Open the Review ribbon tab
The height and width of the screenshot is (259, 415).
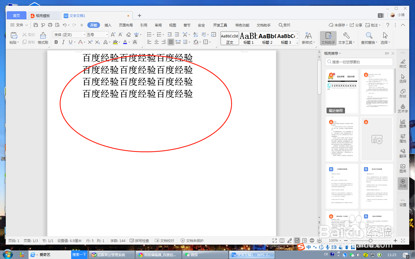point(158,25)
